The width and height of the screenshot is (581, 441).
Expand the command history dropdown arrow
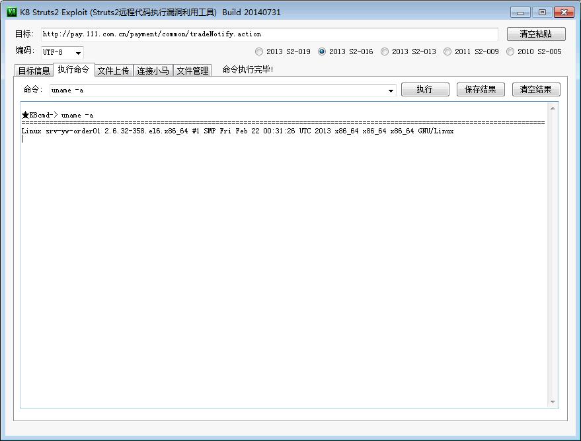pyautogui.click(x=391, y=90)
